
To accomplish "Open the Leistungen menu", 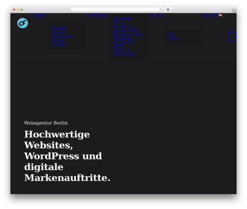I will 97,15.
